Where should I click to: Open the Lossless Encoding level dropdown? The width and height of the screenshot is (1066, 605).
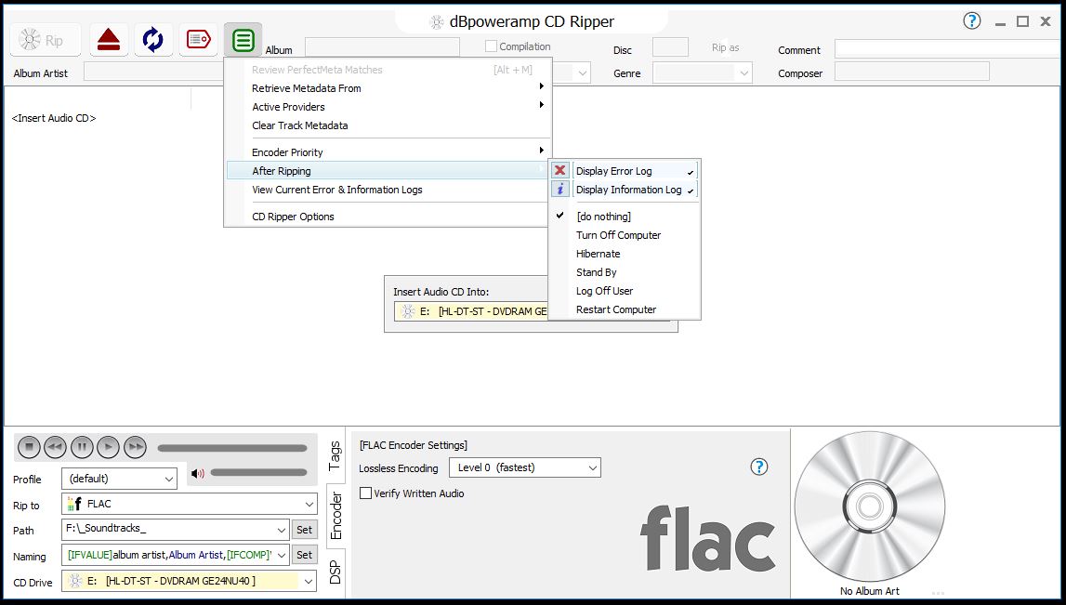point(524,467)
